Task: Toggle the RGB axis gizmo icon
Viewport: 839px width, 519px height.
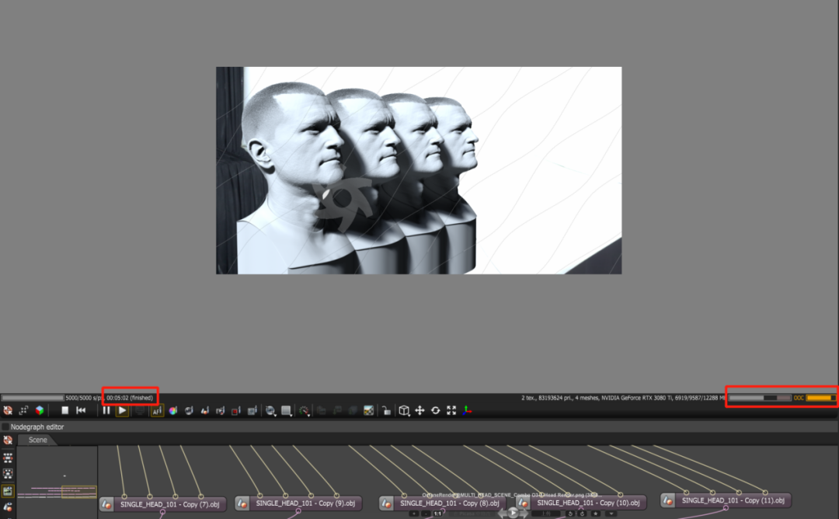Action: coord(467,410)
